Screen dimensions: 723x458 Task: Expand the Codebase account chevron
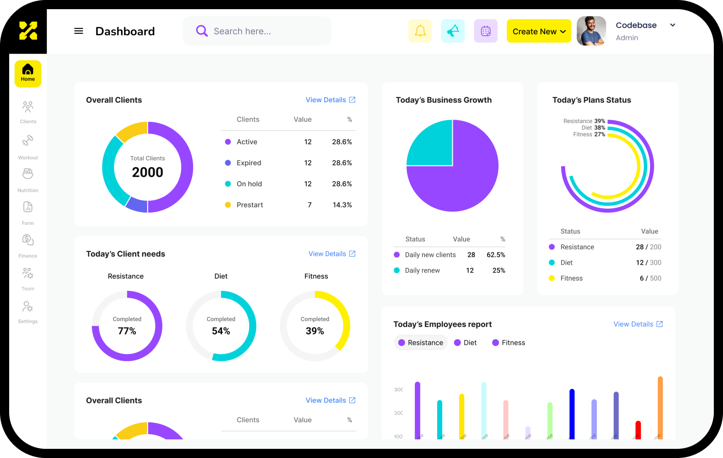click(673, 25)
